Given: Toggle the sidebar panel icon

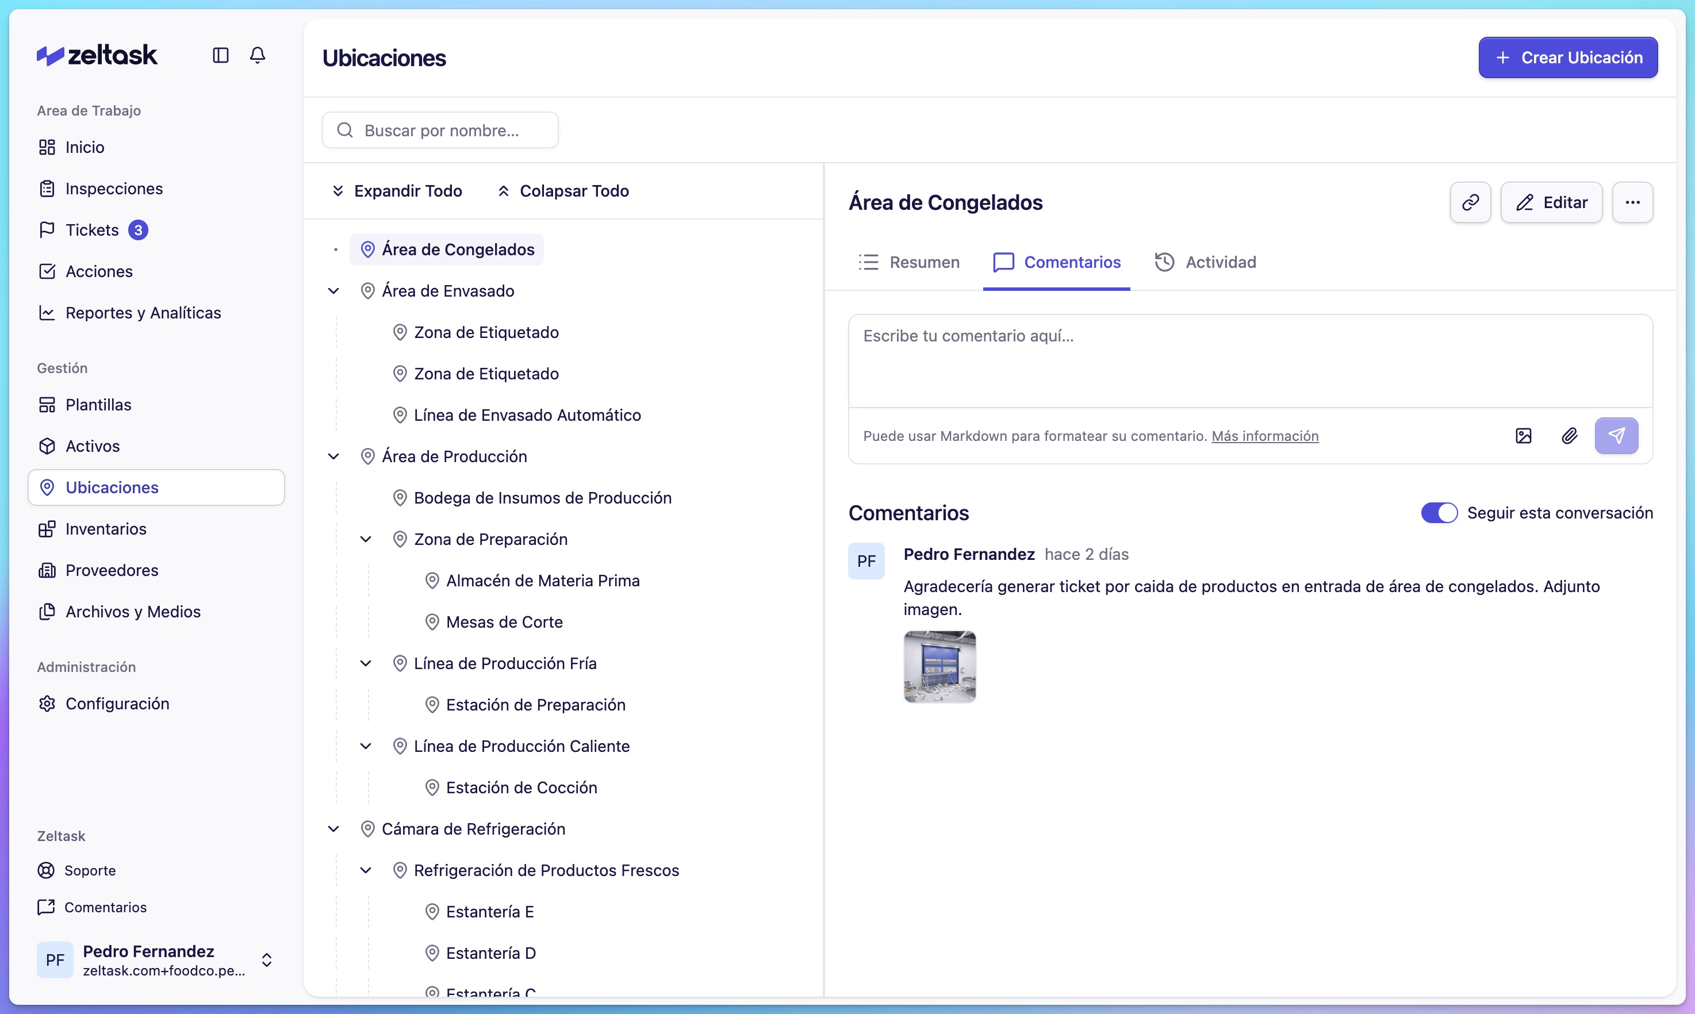Looking at the screenshot, I should 220,55.
